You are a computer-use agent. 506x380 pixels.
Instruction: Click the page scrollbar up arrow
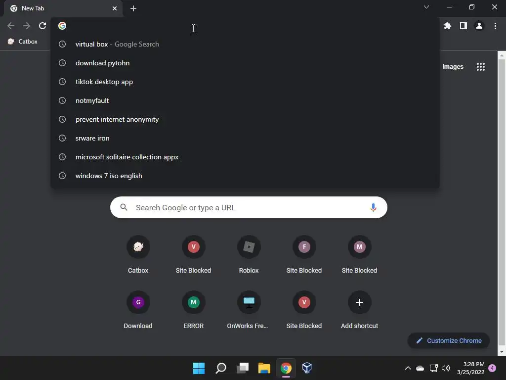(502, 55)
